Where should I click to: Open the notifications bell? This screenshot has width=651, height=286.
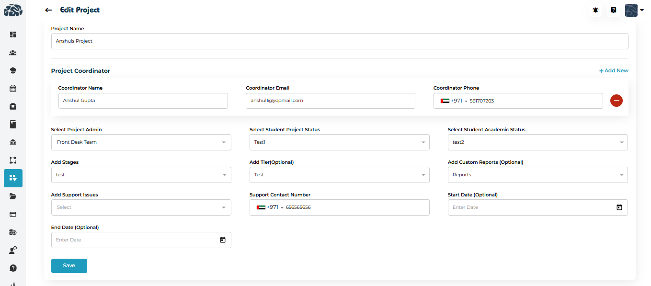[595, 10]
